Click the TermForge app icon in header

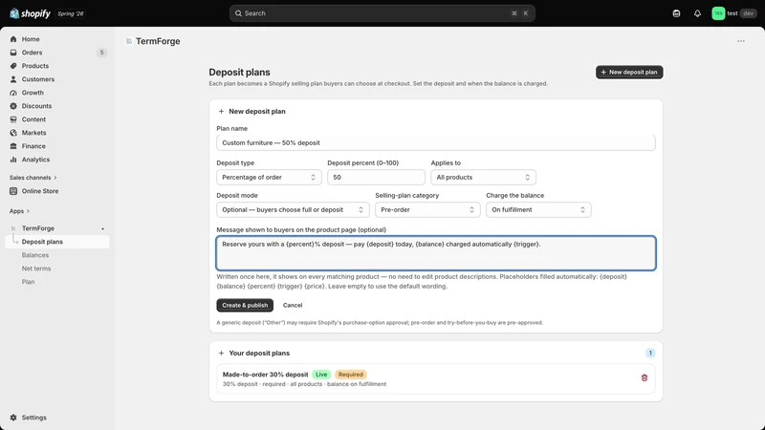pos(129,41)
